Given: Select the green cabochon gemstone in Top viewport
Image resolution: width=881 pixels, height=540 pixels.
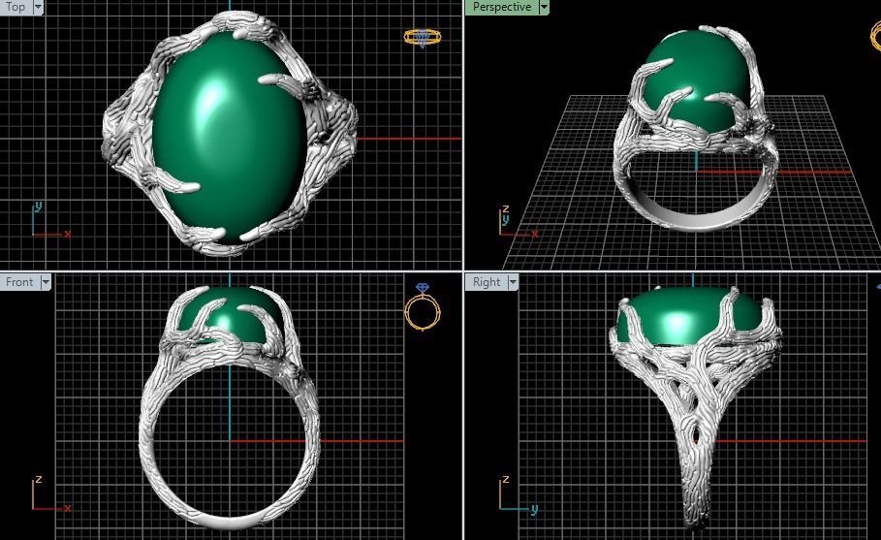Looking at the screenshot, I should (230, 137).
